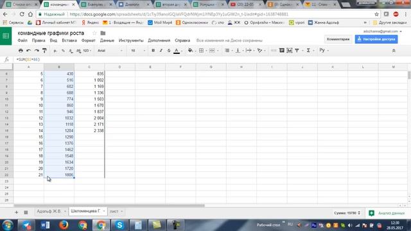Viewport: 411px width, 231px height.
Task: Open the text rotation dropdown
Action: [x=261, y=51]
